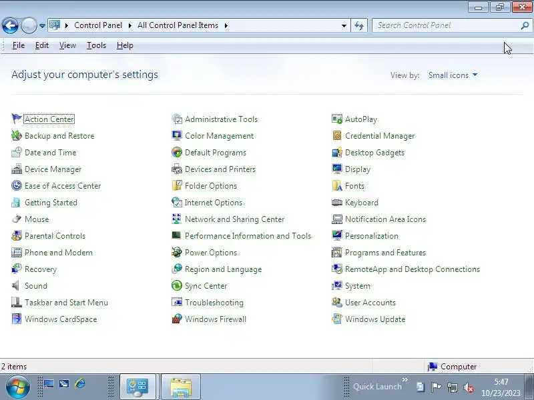The image size is (534, 400).
Task: Click the Device Manager icon
Action: tap(16, 169)
